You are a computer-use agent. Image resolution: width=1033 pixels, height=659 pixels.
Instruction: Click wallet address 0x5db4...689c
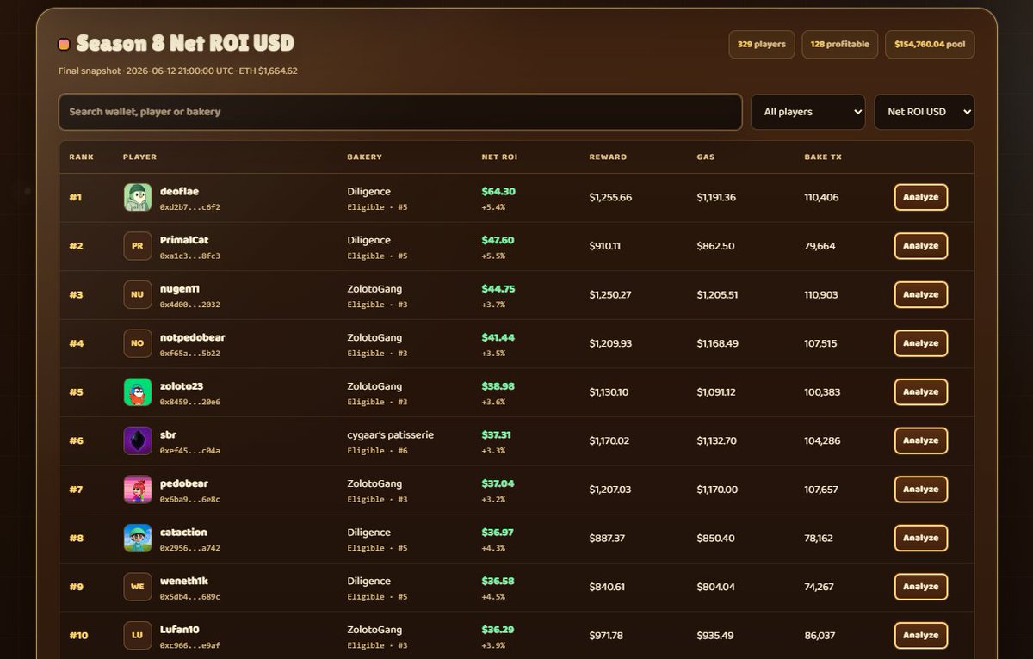(190, 597)
